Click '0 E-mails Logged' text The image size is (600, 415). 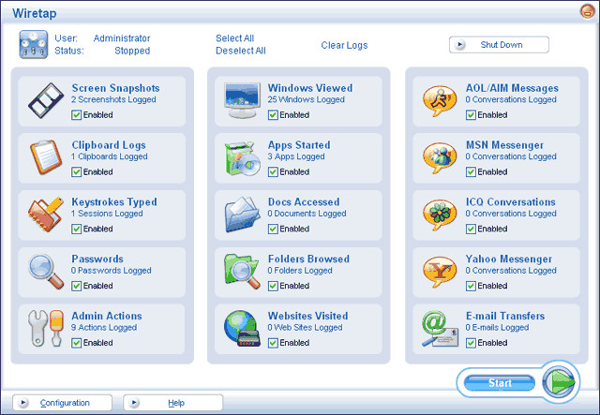tap(497, 328)
